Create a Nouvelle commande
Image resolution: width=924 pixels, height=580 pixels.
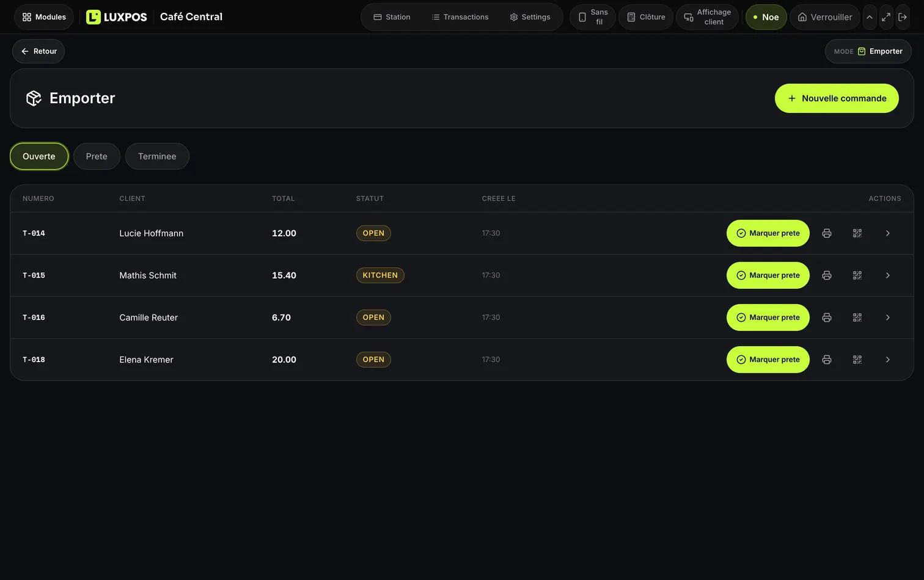click(837, 98)
